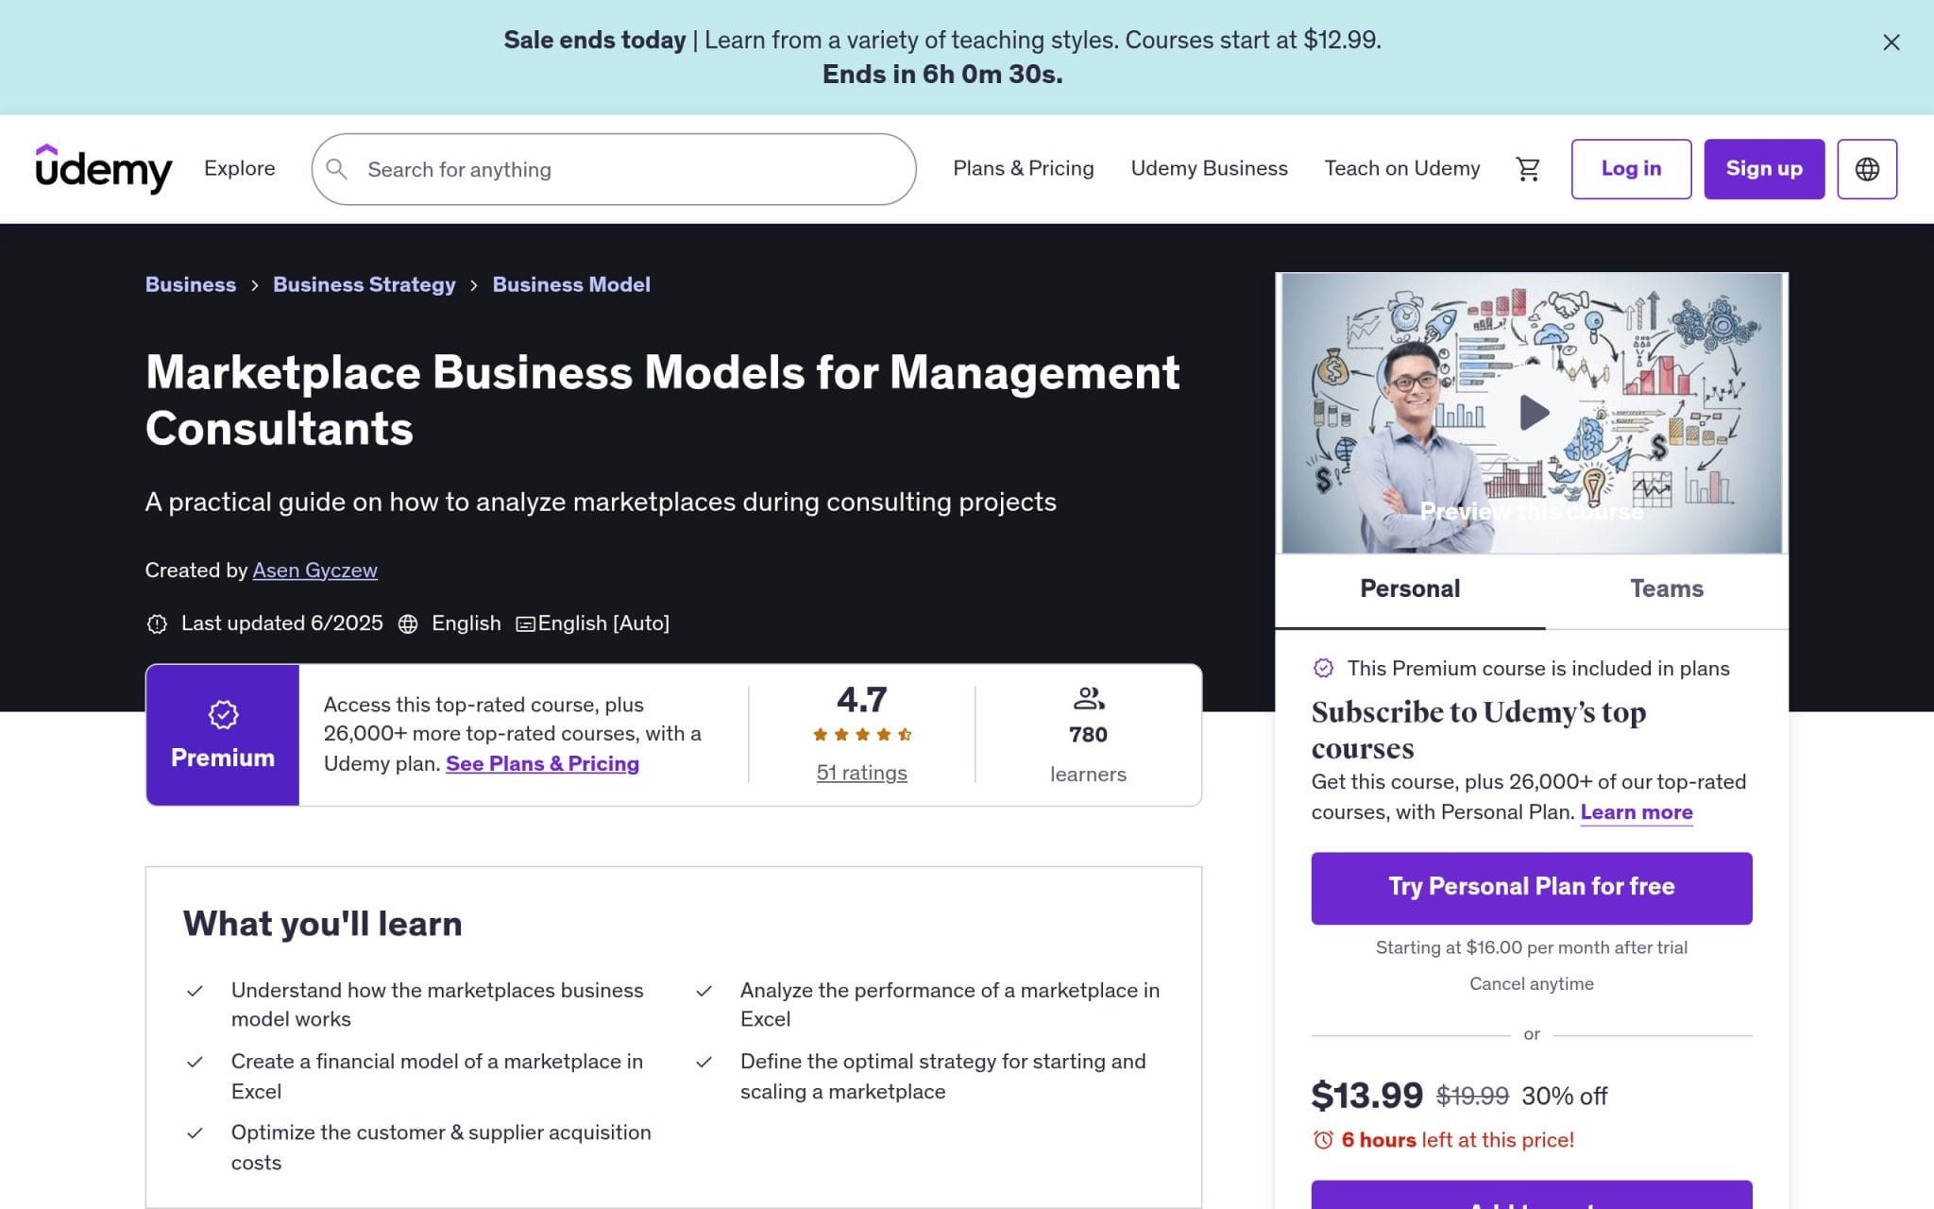Viewport: 1934px width, 1209px height.
Task: View the 51 ratings link
Action: [x=861, y=773]
